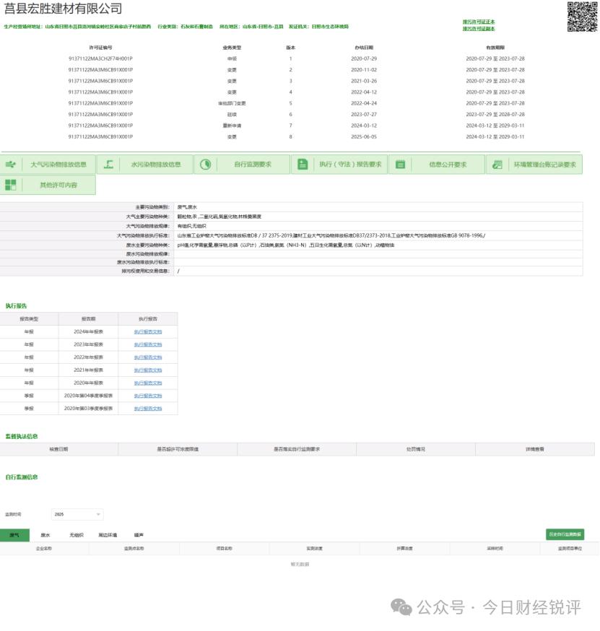This screenshot has height=631, width=600.
Task: Select the 废水 monitoring tab
Action: click(x=45, y=535)
